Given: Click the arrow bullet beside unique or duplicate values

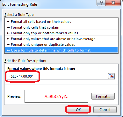Looking at the screenshot, I should coord(8,45).
